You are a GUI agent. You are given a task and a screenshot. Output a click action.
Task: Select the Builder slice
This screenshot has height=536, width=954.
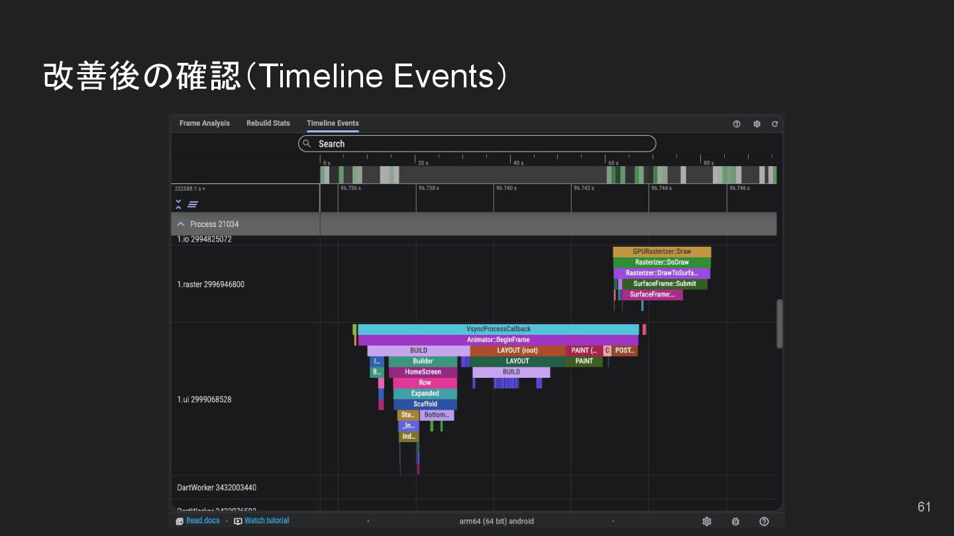click(x=423, y=361)
